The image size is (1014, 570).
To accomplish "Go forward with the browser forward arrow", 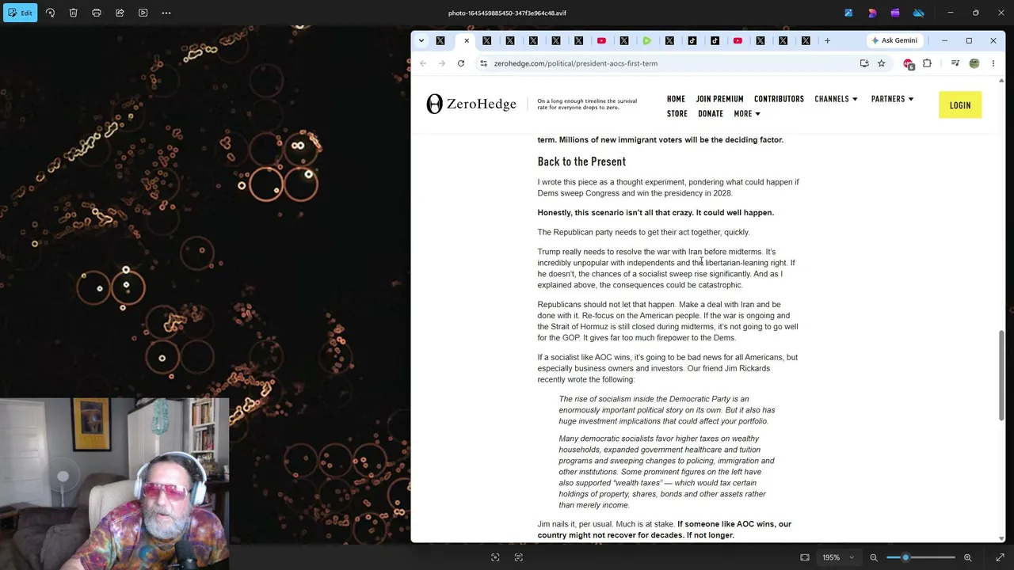I will point(442,63).
